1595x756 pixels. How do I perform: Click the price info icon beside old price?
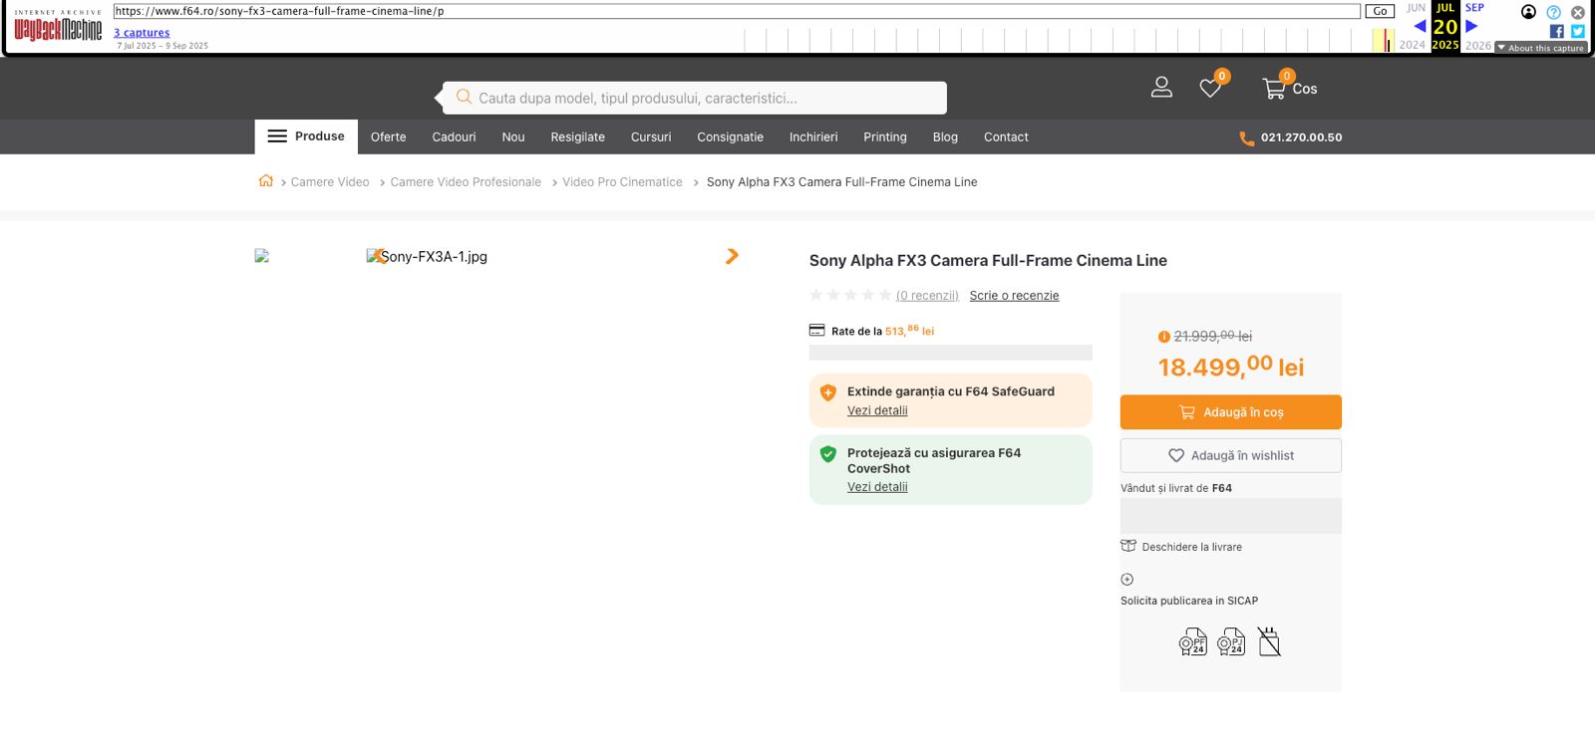coord(1163,337)
